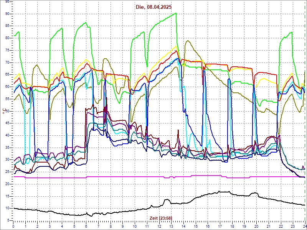
Task: Click the 90 value on the y-axis
Action: pos(7,14)
